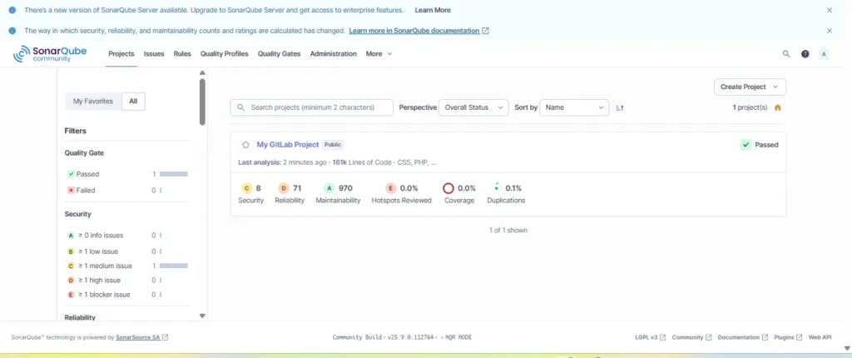
Task: Click the Learn More upgrade button
Action: click(433, 10)
